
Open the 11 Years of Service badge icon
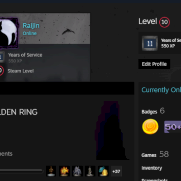[150, 43]
